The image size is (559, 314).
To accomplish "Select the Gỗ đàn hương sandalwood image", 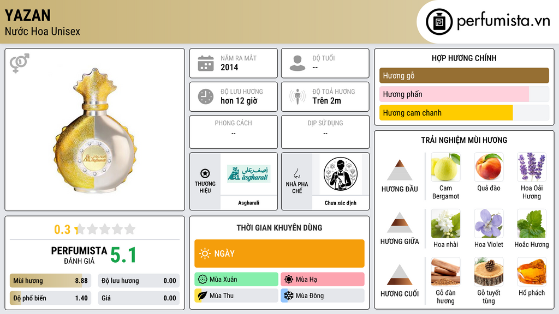I will point(445,271).
